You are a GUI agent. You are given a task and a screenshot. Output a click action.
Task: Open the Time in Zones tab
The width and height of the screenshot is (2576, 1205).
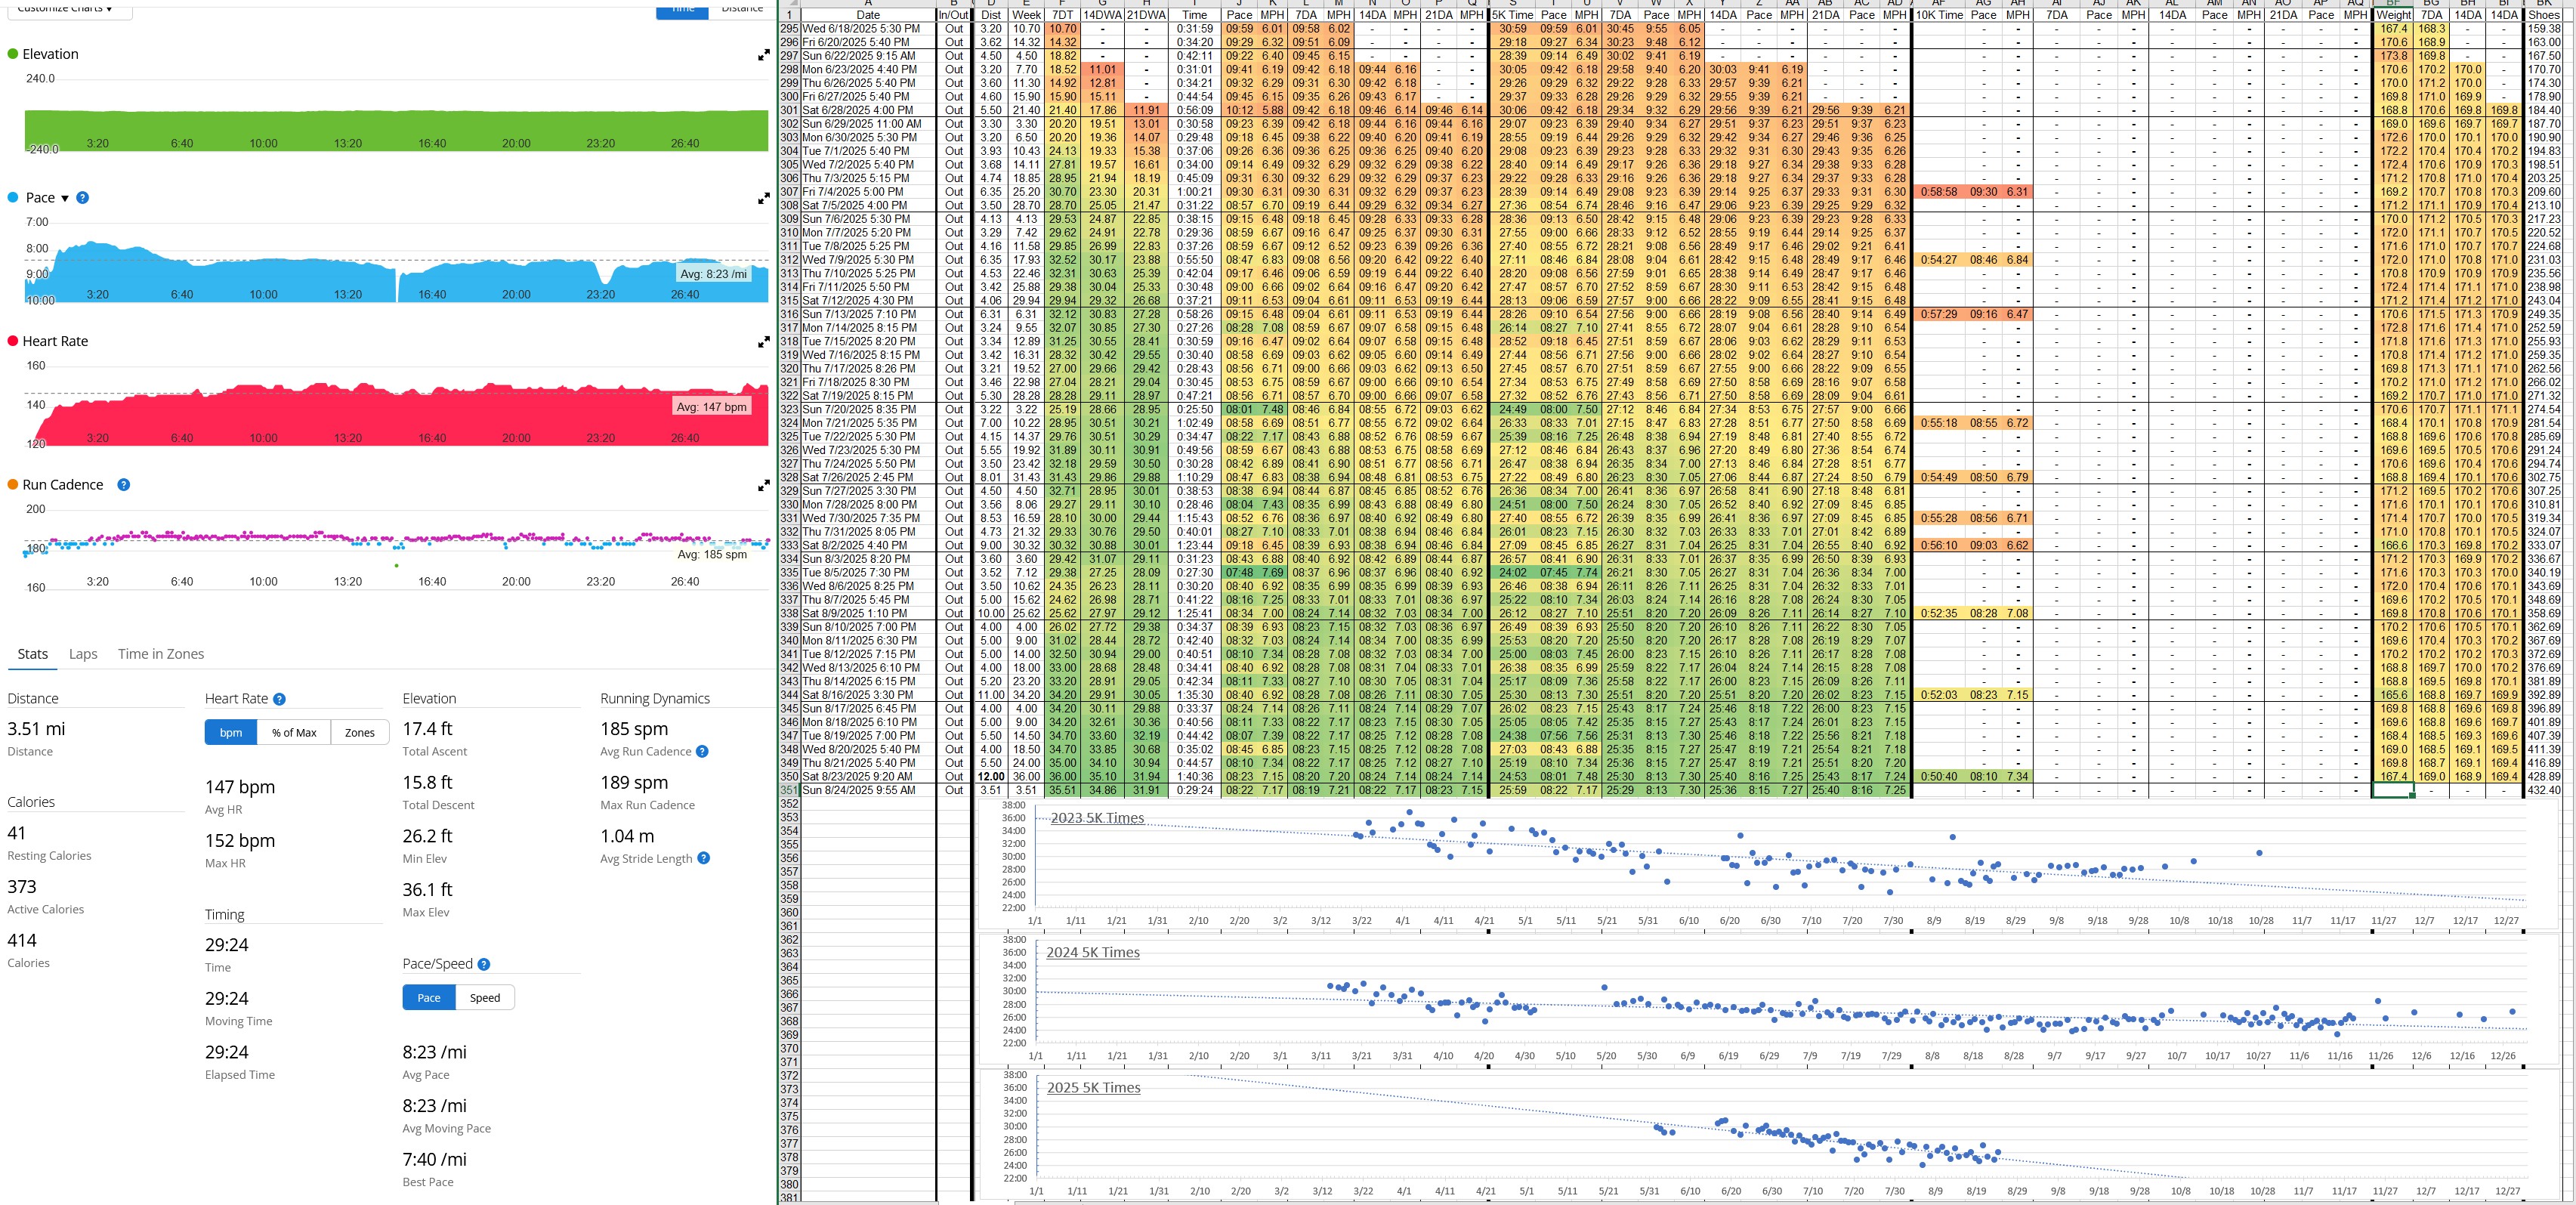click(x=161, y=654)
